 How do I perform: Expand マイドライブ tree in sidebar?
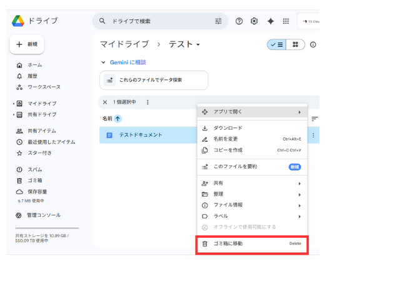[13, 104]
